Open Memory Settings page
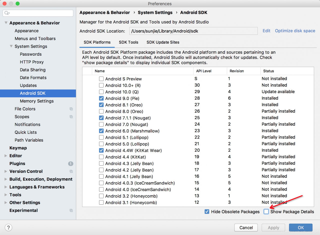This screenshot has height=235, width=320. (x=37, y=101)
